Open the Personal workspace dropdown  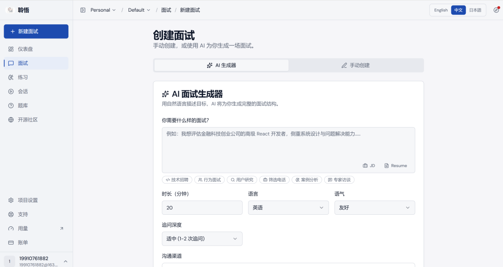[x=103, y=10]
